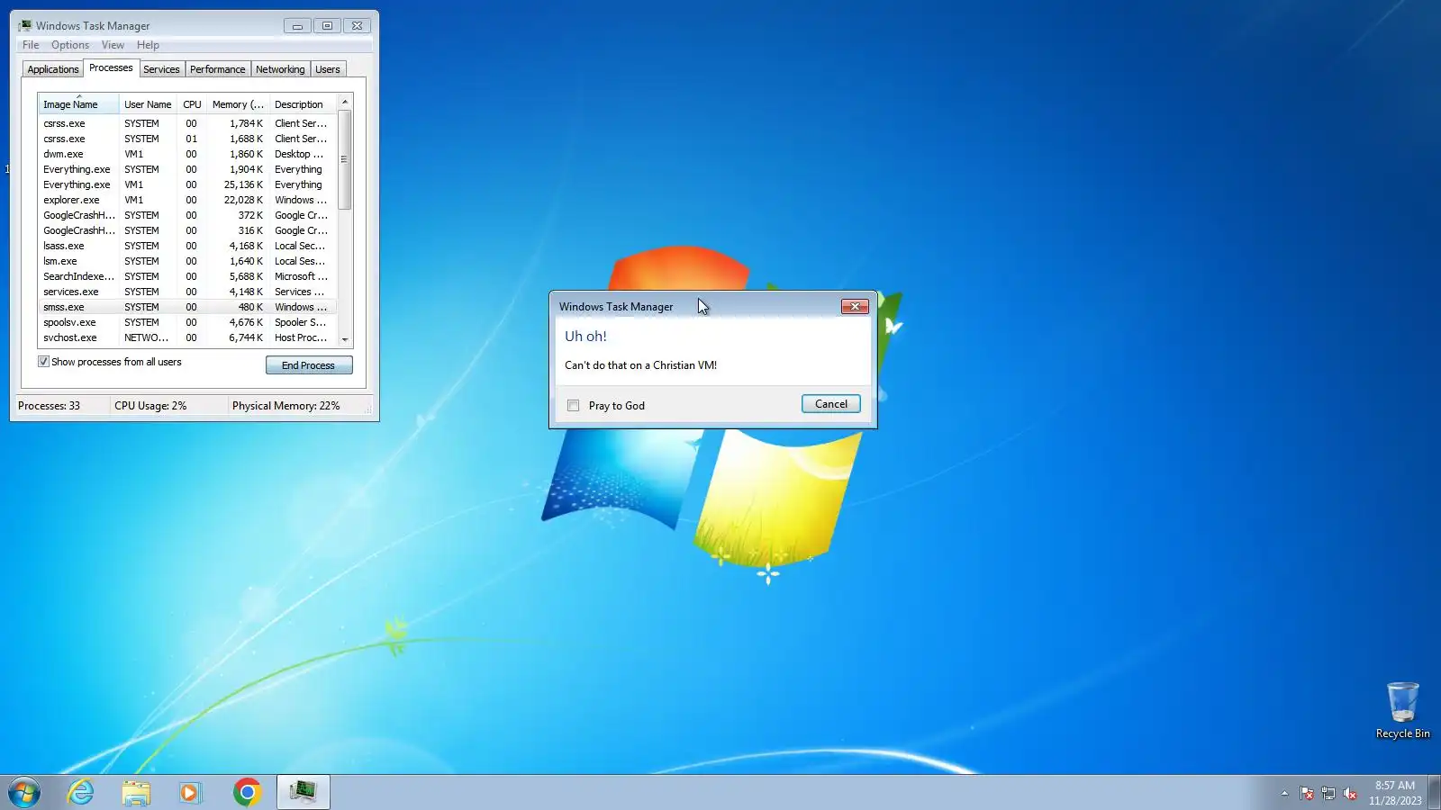Image resolution: width=1441 pixels, height=810 pixels.
Task: Tick the Pray to God checkbox
Action: [x=573, y=406]
